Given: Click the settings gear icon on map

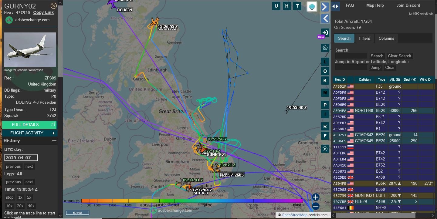Looking at the screenshot, I should [x=325, y=48].
